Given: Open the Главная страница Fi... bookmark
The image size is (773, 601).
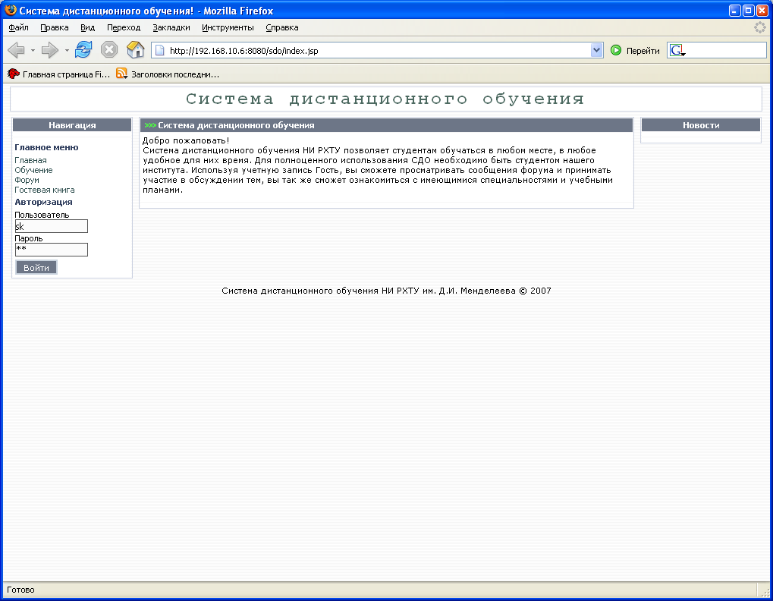Looking at the screenshot, I should pyautogui.click(x=66, y=74).
